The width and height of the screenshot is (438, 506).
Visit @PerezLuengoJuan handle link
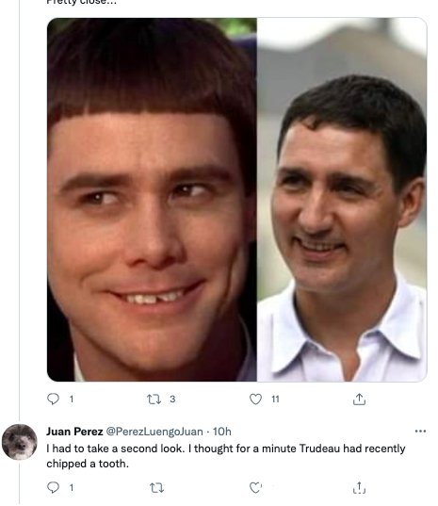click(x=154, y=432)
